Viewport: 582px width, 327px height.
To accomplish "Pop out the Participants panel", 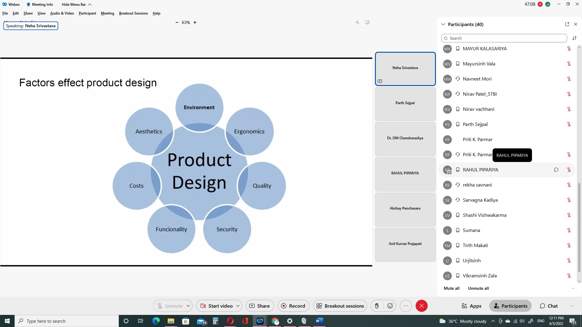I will pos(567,24).
